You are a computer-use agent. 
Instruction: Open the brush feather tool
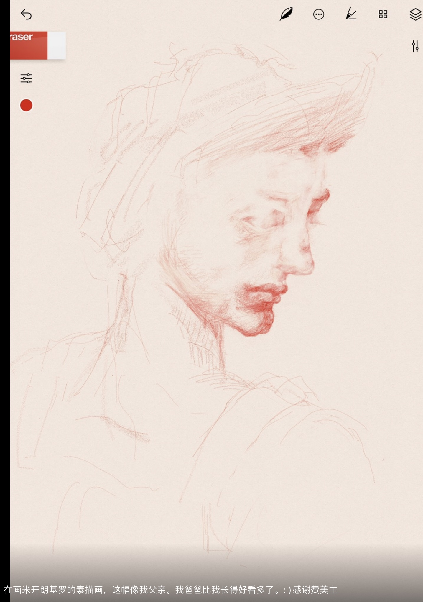pos(286,14)
